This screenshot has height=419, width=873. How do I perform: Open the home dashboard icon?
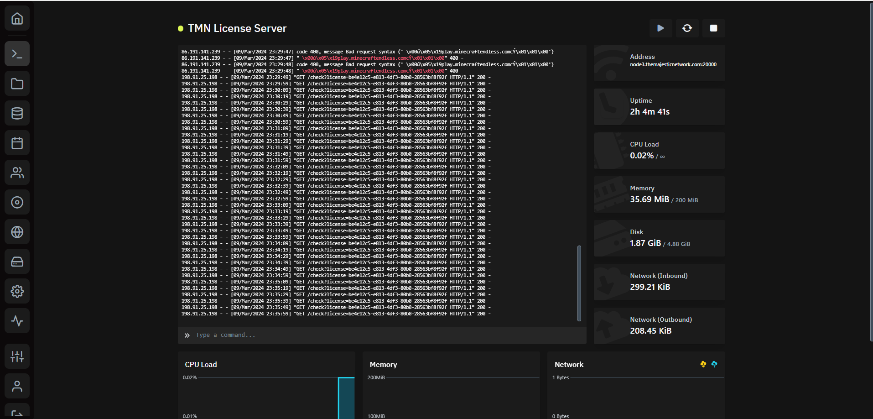[17, 19]
